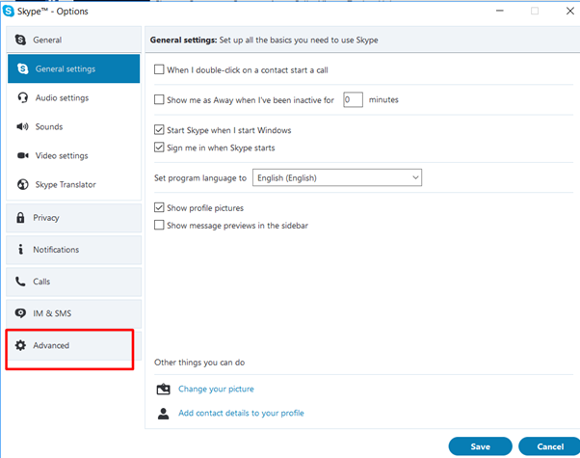Expand the Calls section

pos(73,282)
